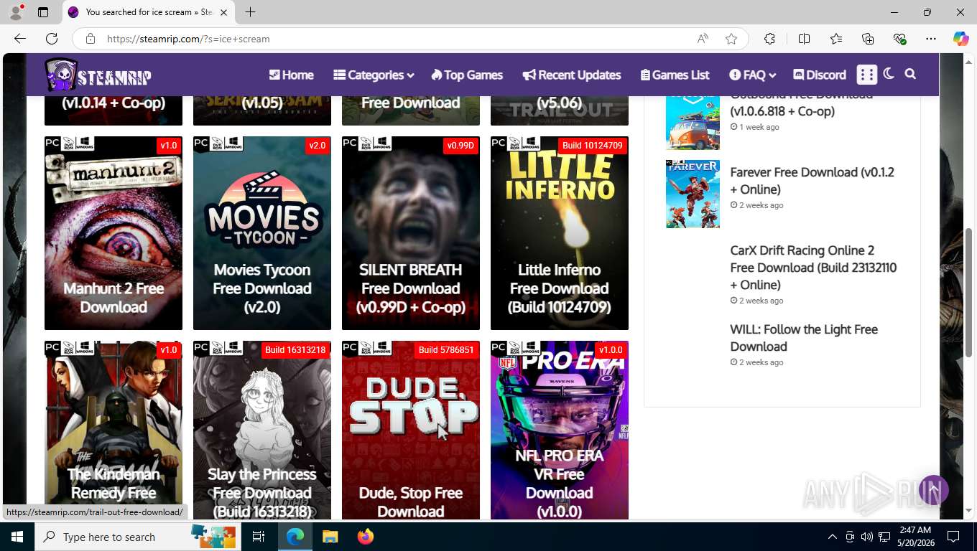Open the Home menu item
The image size is (977, 551).
click(291, 75)
